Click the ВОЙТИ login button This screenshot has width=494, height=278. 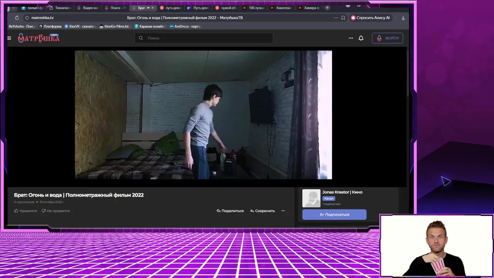pos(387,38)
